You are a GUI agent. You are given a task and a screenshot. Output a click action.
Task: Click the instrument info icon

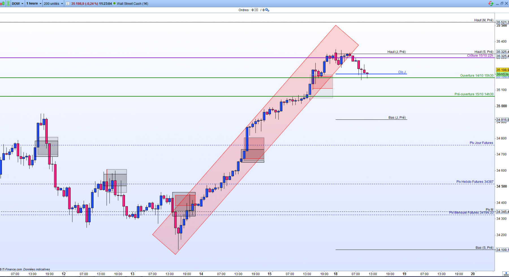pos(68,4)
